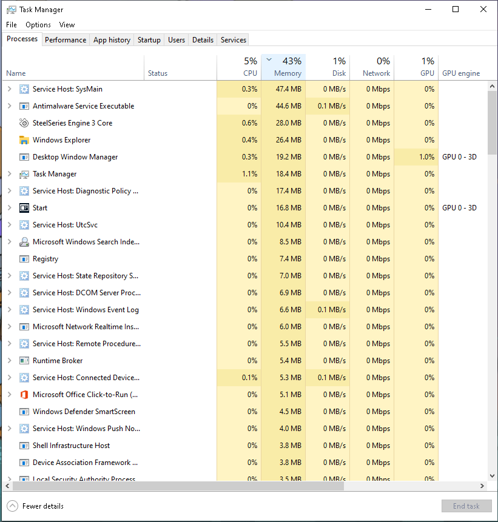
Task: Sort by the Disk column header
Action: pos(328,67)
